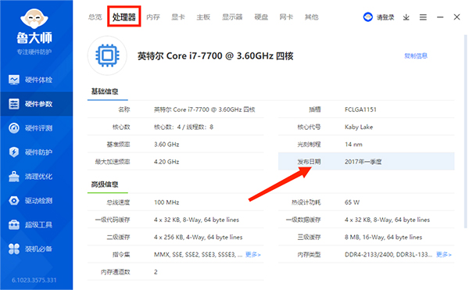Click the 鲁大师 mascot logo
469x290 pixels.
[34, 19]
